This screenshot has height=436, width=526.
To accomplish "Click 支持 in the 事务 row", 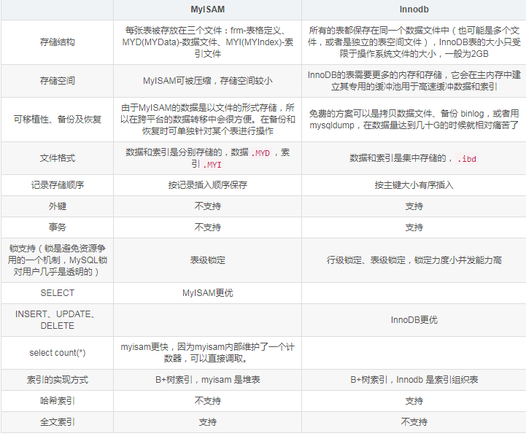I will 414,227.
